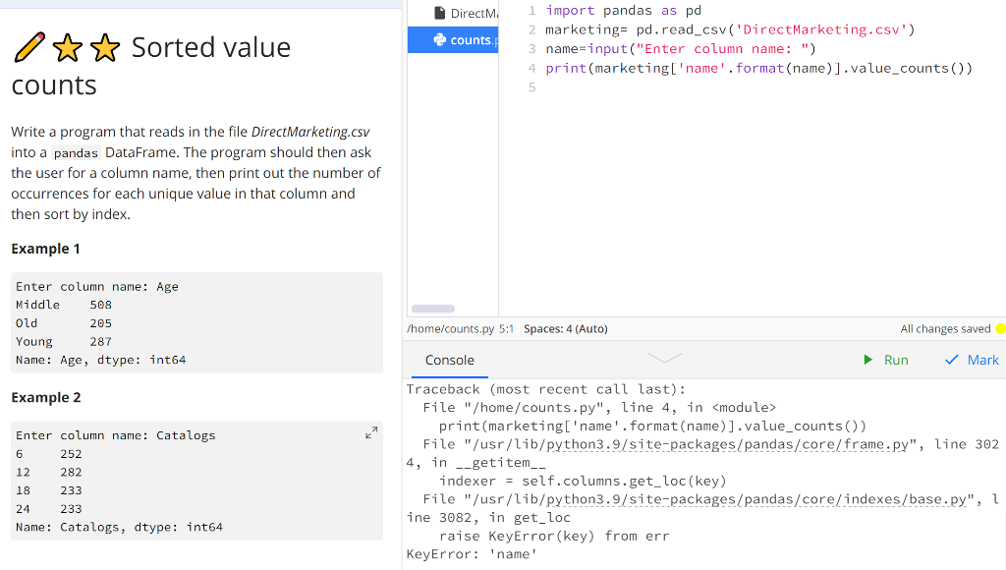Click the horizontal scrollbar under the file list
Image resolution: width=1006 pixels, height=570 pixels.
click(433, 309)
